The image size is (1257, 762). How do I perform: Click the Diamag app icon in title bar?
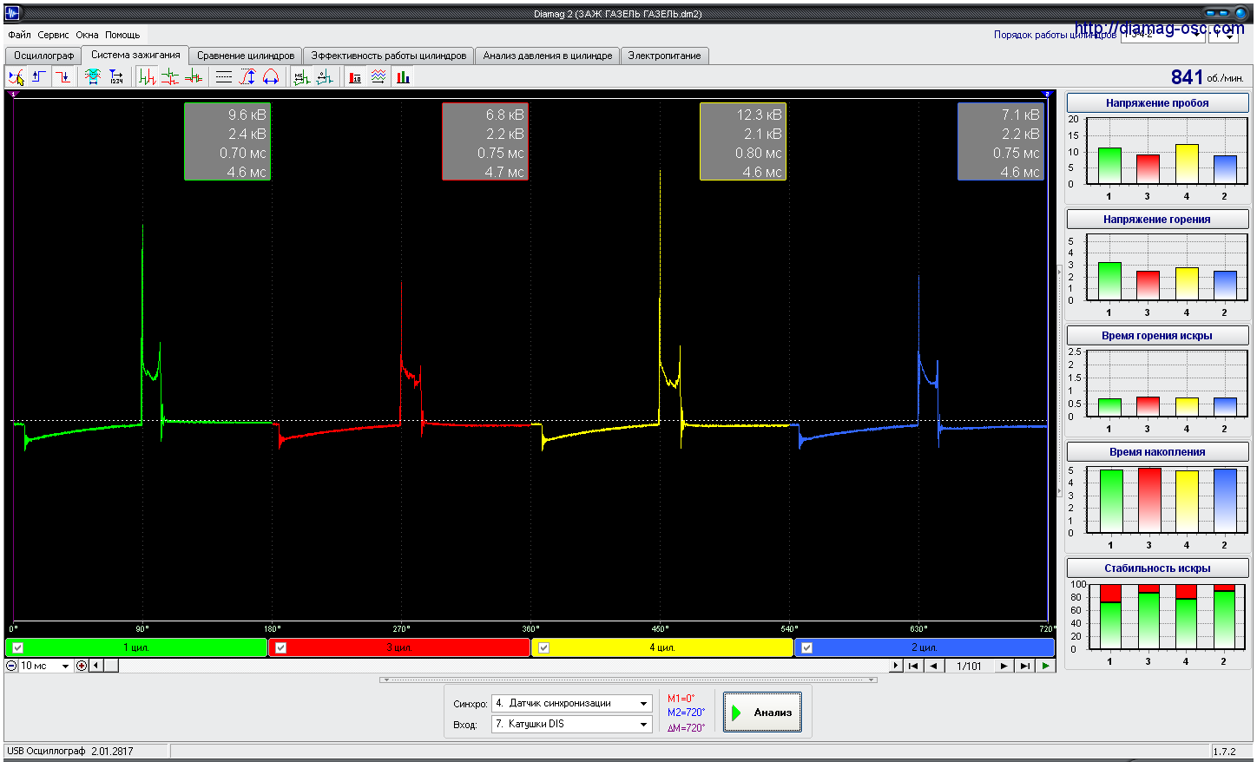(11, 13)
